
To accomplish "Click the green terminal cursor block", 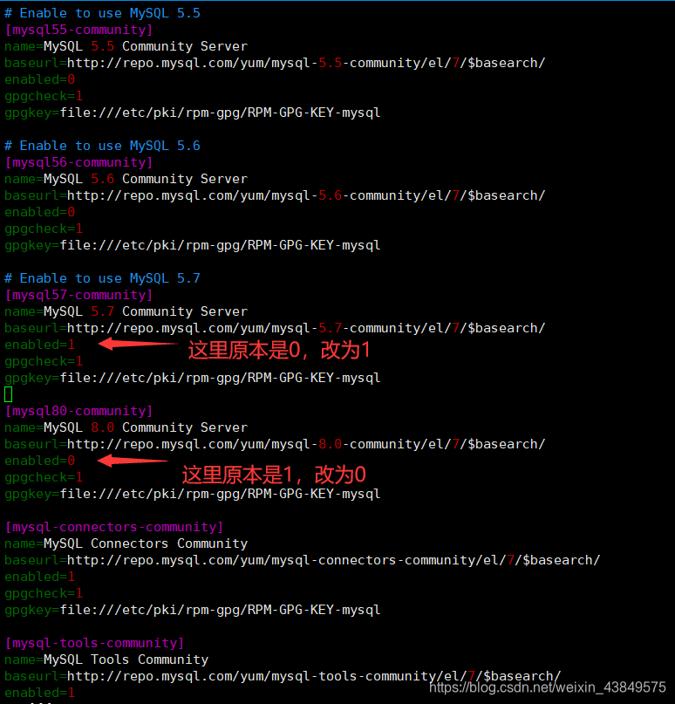I will point(9,394).
